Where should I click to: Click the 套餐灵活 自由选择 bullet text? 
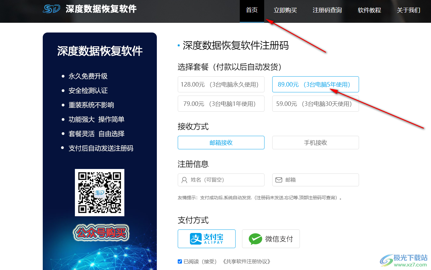coord(96,134)
